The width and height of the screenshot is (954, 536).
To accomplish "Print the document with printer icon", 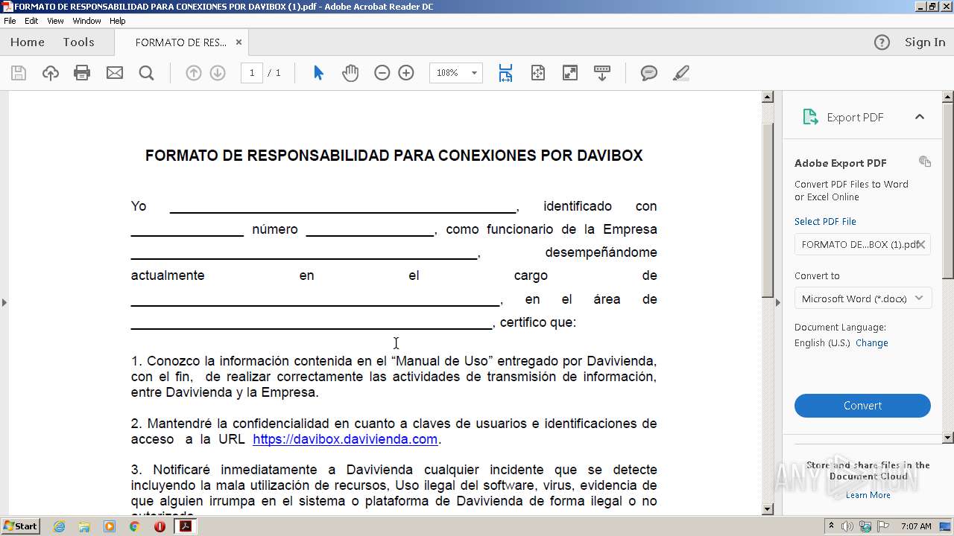I will click(82, 73).
